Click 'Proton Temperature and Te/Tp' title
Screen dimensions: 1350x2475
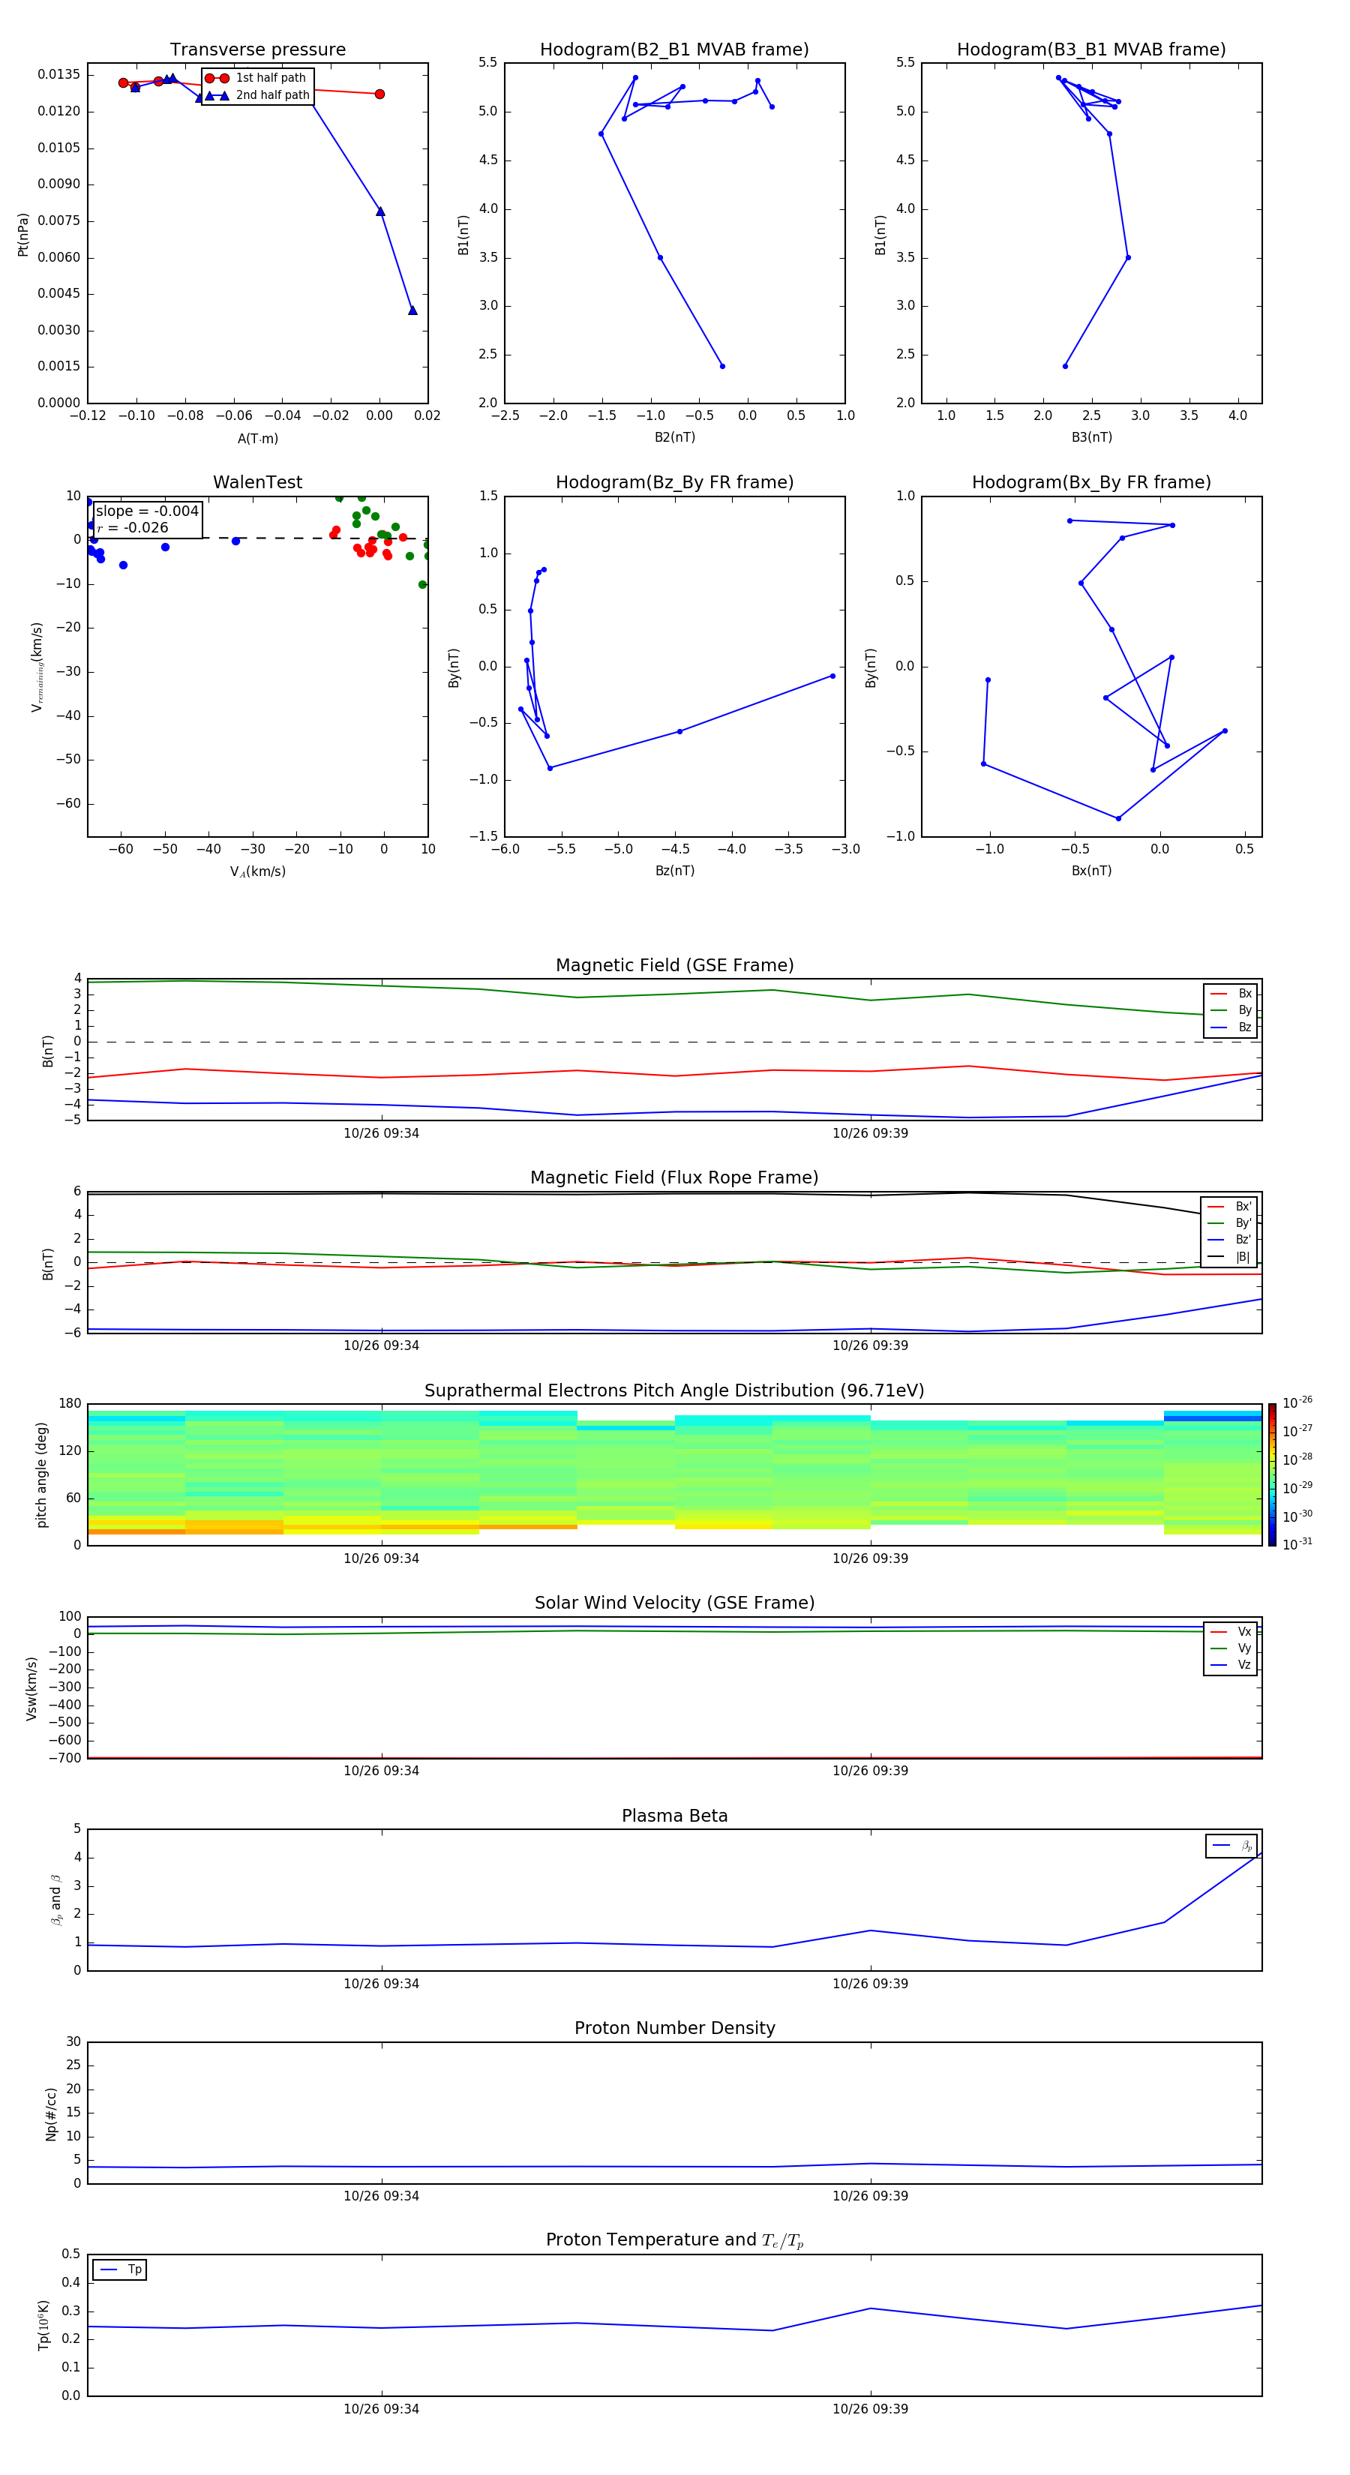pyautogui.click(x=674, y=2240)
